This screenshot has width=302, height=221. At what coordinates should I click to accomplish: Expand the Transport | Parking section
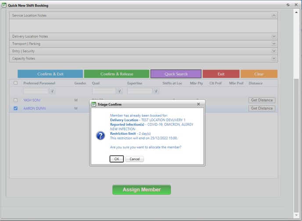point(274,44)
